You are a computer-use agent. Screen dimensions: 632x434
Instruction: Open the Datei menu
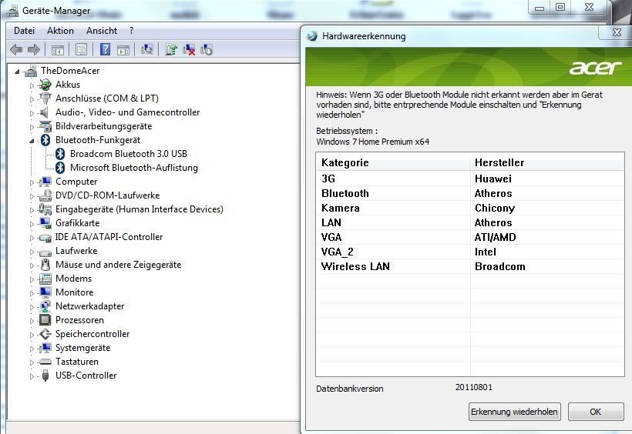(24, 31)
